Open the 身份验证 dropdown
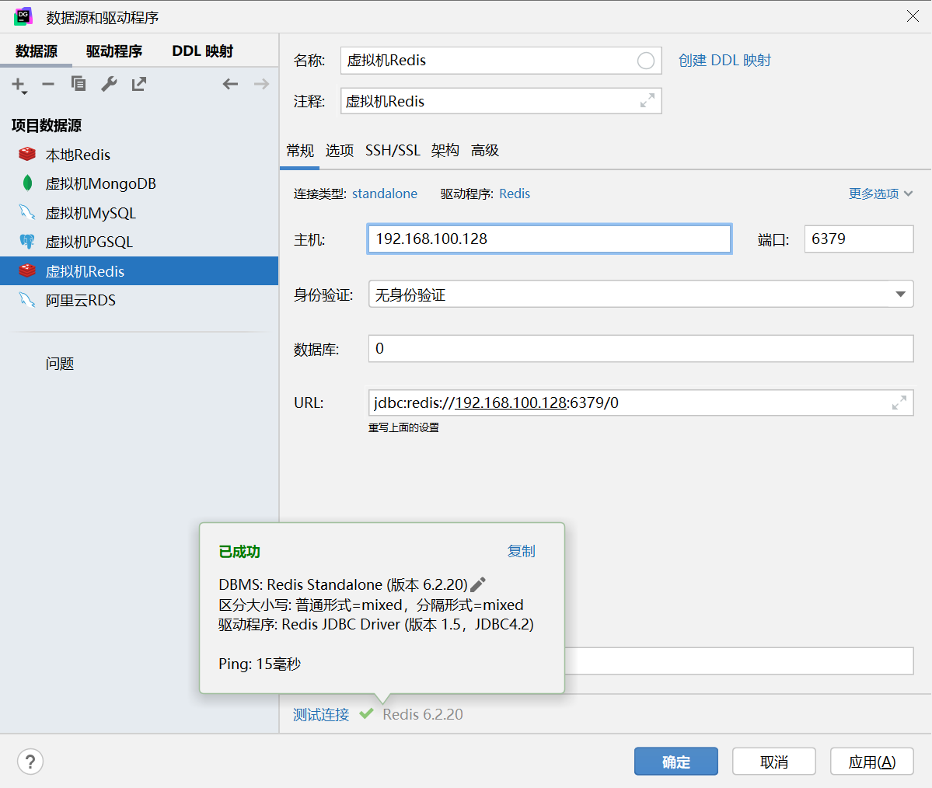Viewport: 932px width, 788px height. pos(641,295)
